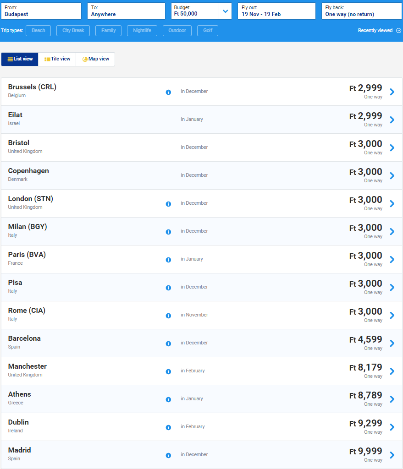Toggle the Nightlife trip type filter
Viewport: 403px width, 469px height.
tap(142, 31)
